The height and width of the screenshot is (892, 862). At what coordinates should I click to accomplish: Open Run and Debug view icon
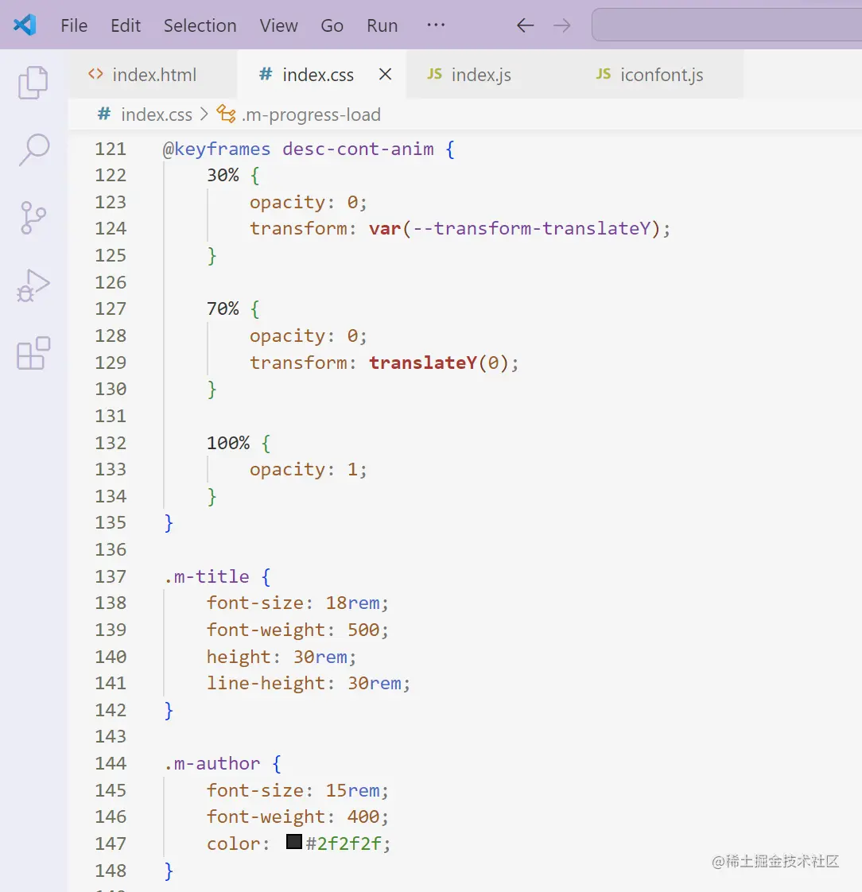click(x=33, y=285)
